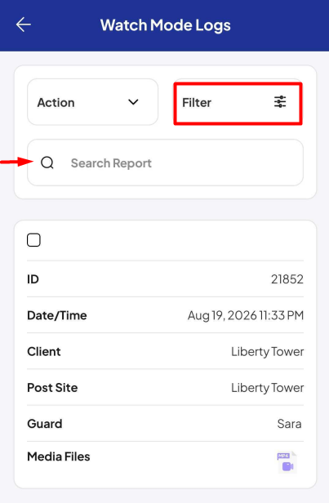
Task: Open the MP4 video file icon
Action: (287, 462)
